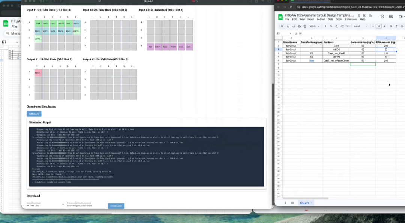Open the Data menu in Sheets

[330, 20]
